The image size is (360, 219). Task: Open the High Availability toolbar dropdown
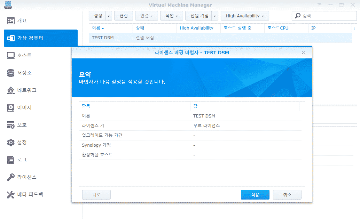(x=245, y=16)
